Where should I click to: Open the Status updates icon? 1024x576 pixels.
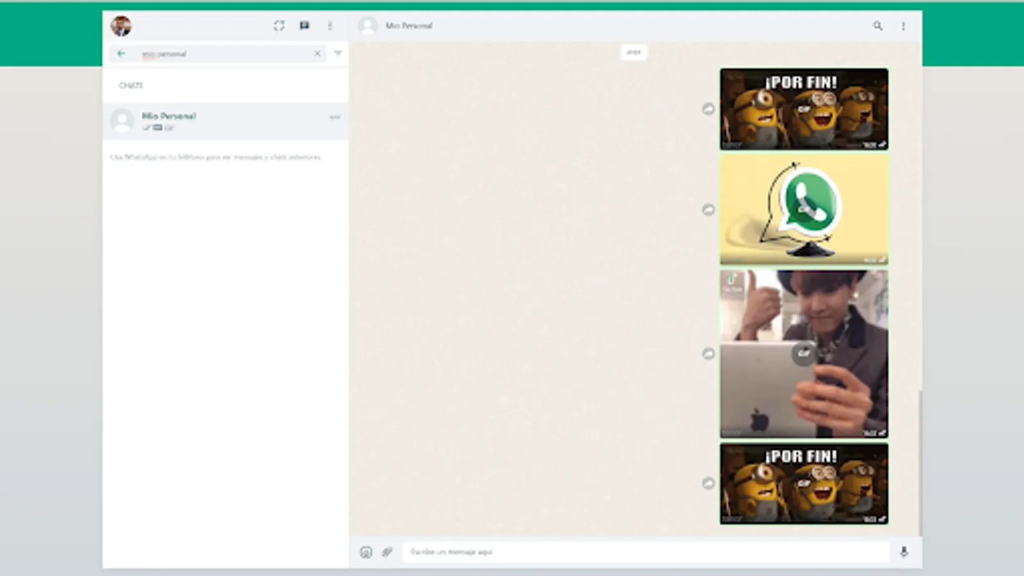pos(279,26)
